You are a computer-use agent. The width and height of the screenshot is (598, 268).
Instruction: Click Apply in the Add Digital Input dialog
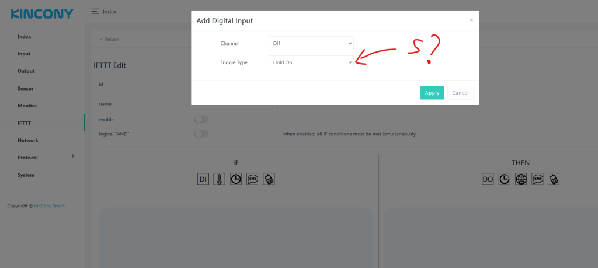click(x=432, y=93)
